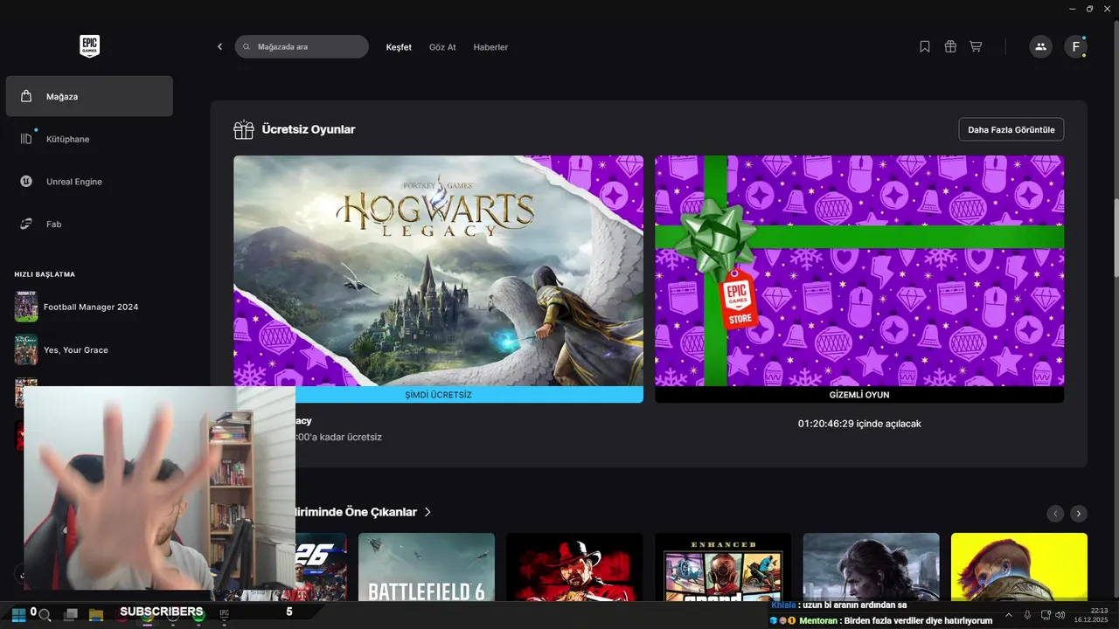Image resolution: width=1119 pixels, height=629 pixels.
Task: Open the Battlefield 6 game card
Action: coord(427,567)
